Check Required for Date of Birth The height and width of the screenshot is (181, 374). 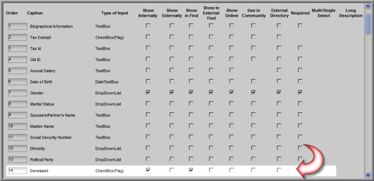pyautogui.click(x=300, y=81)
